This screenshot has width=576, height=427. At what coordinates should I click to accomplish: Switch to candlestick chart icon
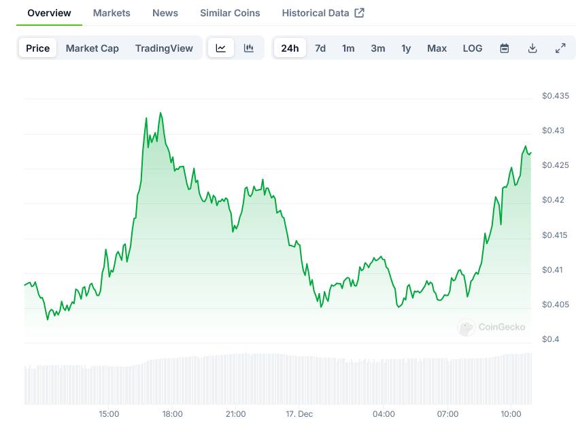tap(249, 48)
